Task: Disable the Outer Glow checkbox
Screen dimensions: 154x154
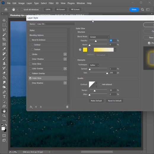Action: pos(30,78)
